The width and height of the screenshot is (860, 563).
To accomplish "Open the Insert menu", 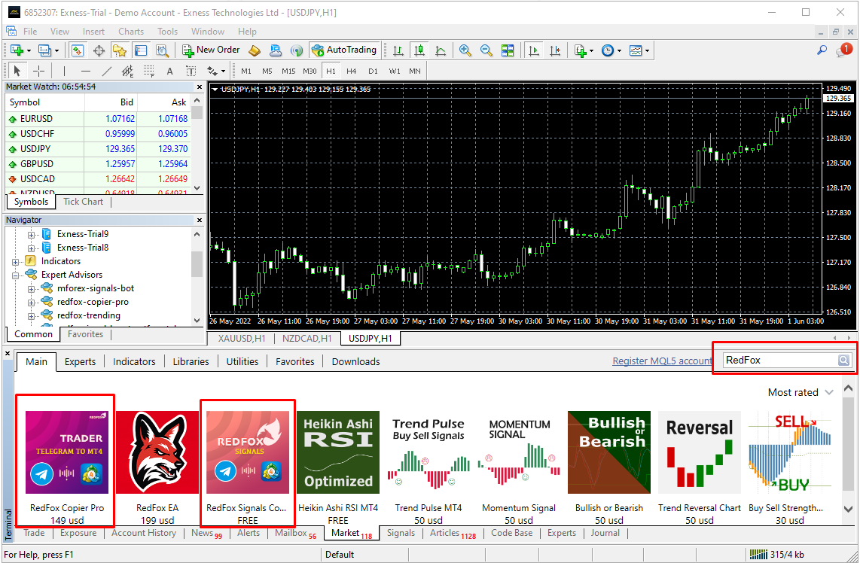I will (x=94, y=32).
